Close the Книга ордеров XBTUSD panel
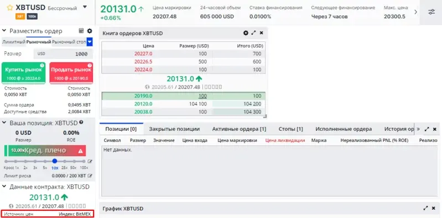This screenshot has width=442, height=218. 261,33
